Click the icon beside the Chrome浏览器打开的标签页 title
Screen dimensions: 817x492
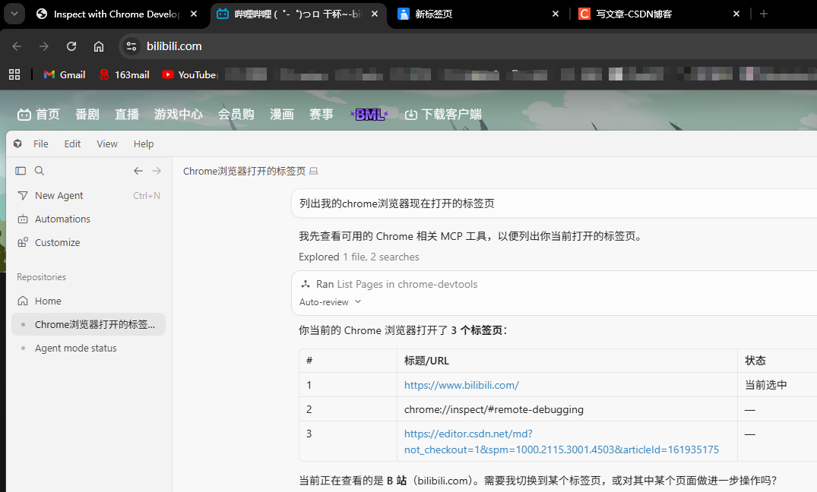pos(314,172)
